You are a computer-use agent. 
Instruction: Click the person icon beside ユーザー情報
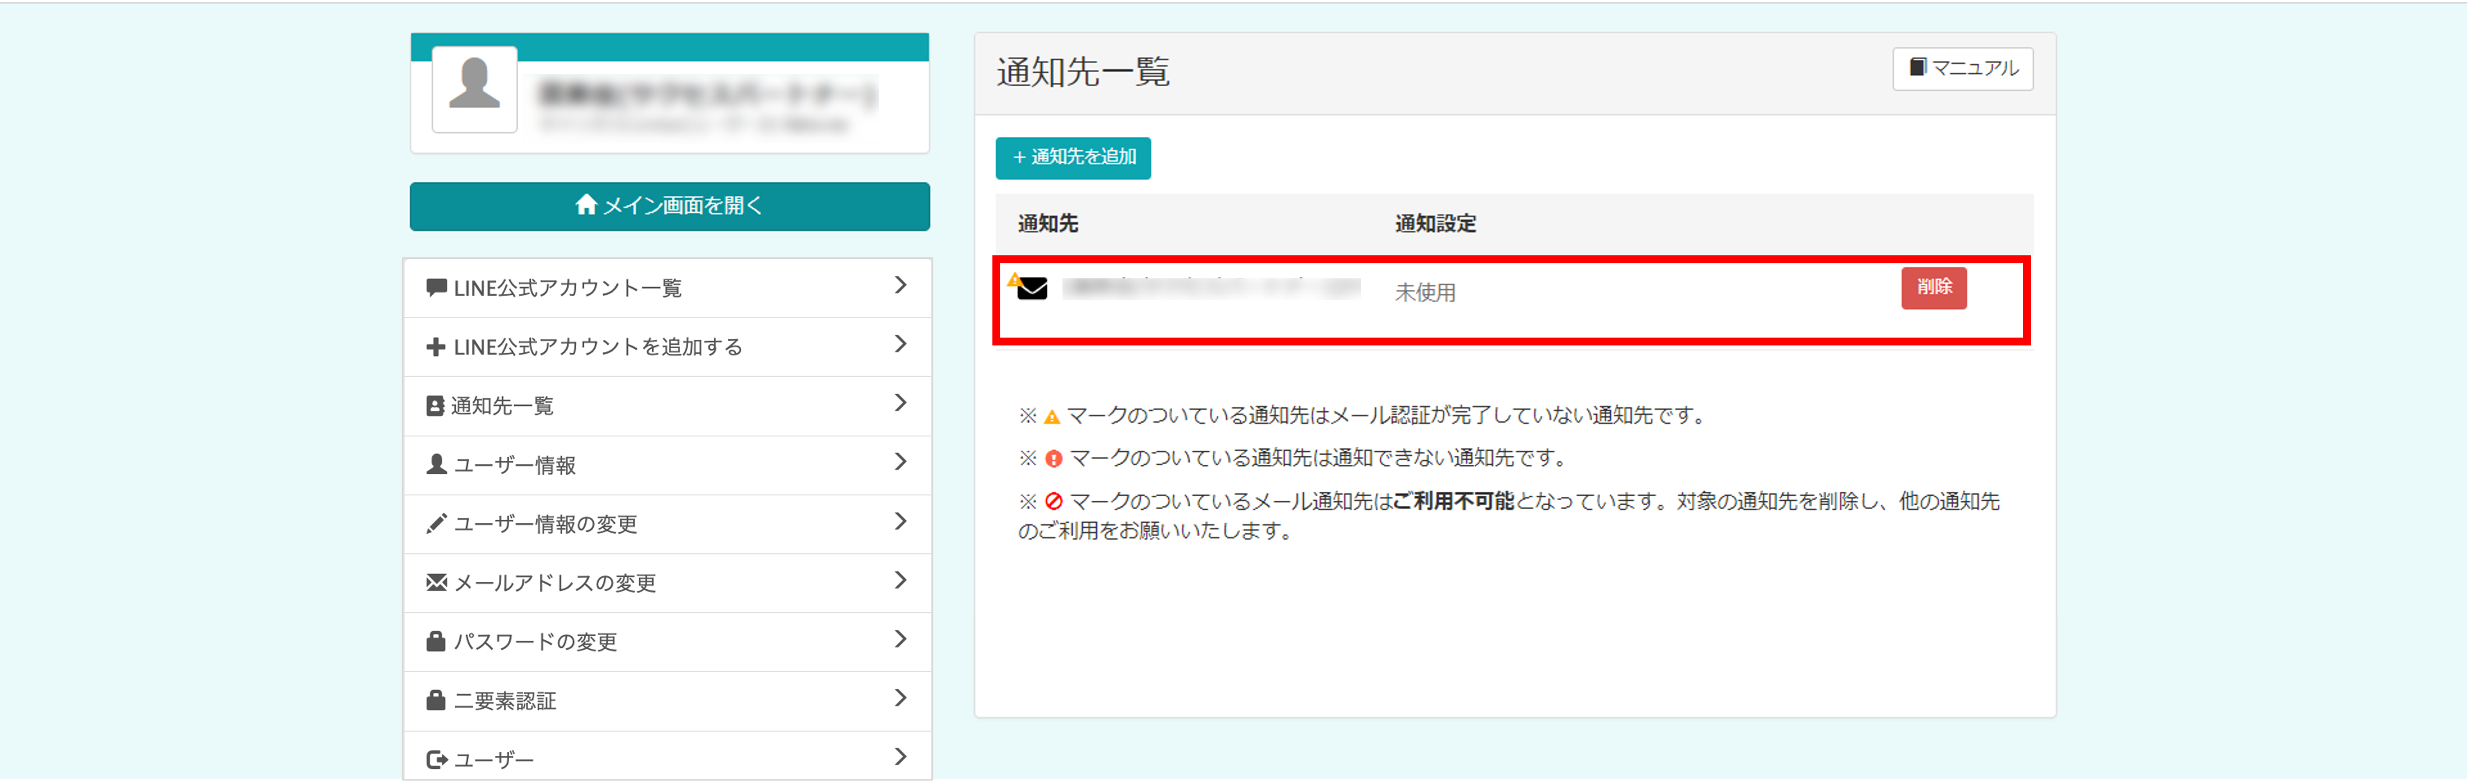pos(436,464)
